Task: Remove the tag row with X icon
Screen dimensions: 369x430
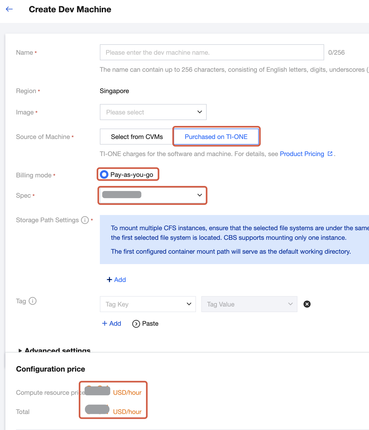Action: 307,304
